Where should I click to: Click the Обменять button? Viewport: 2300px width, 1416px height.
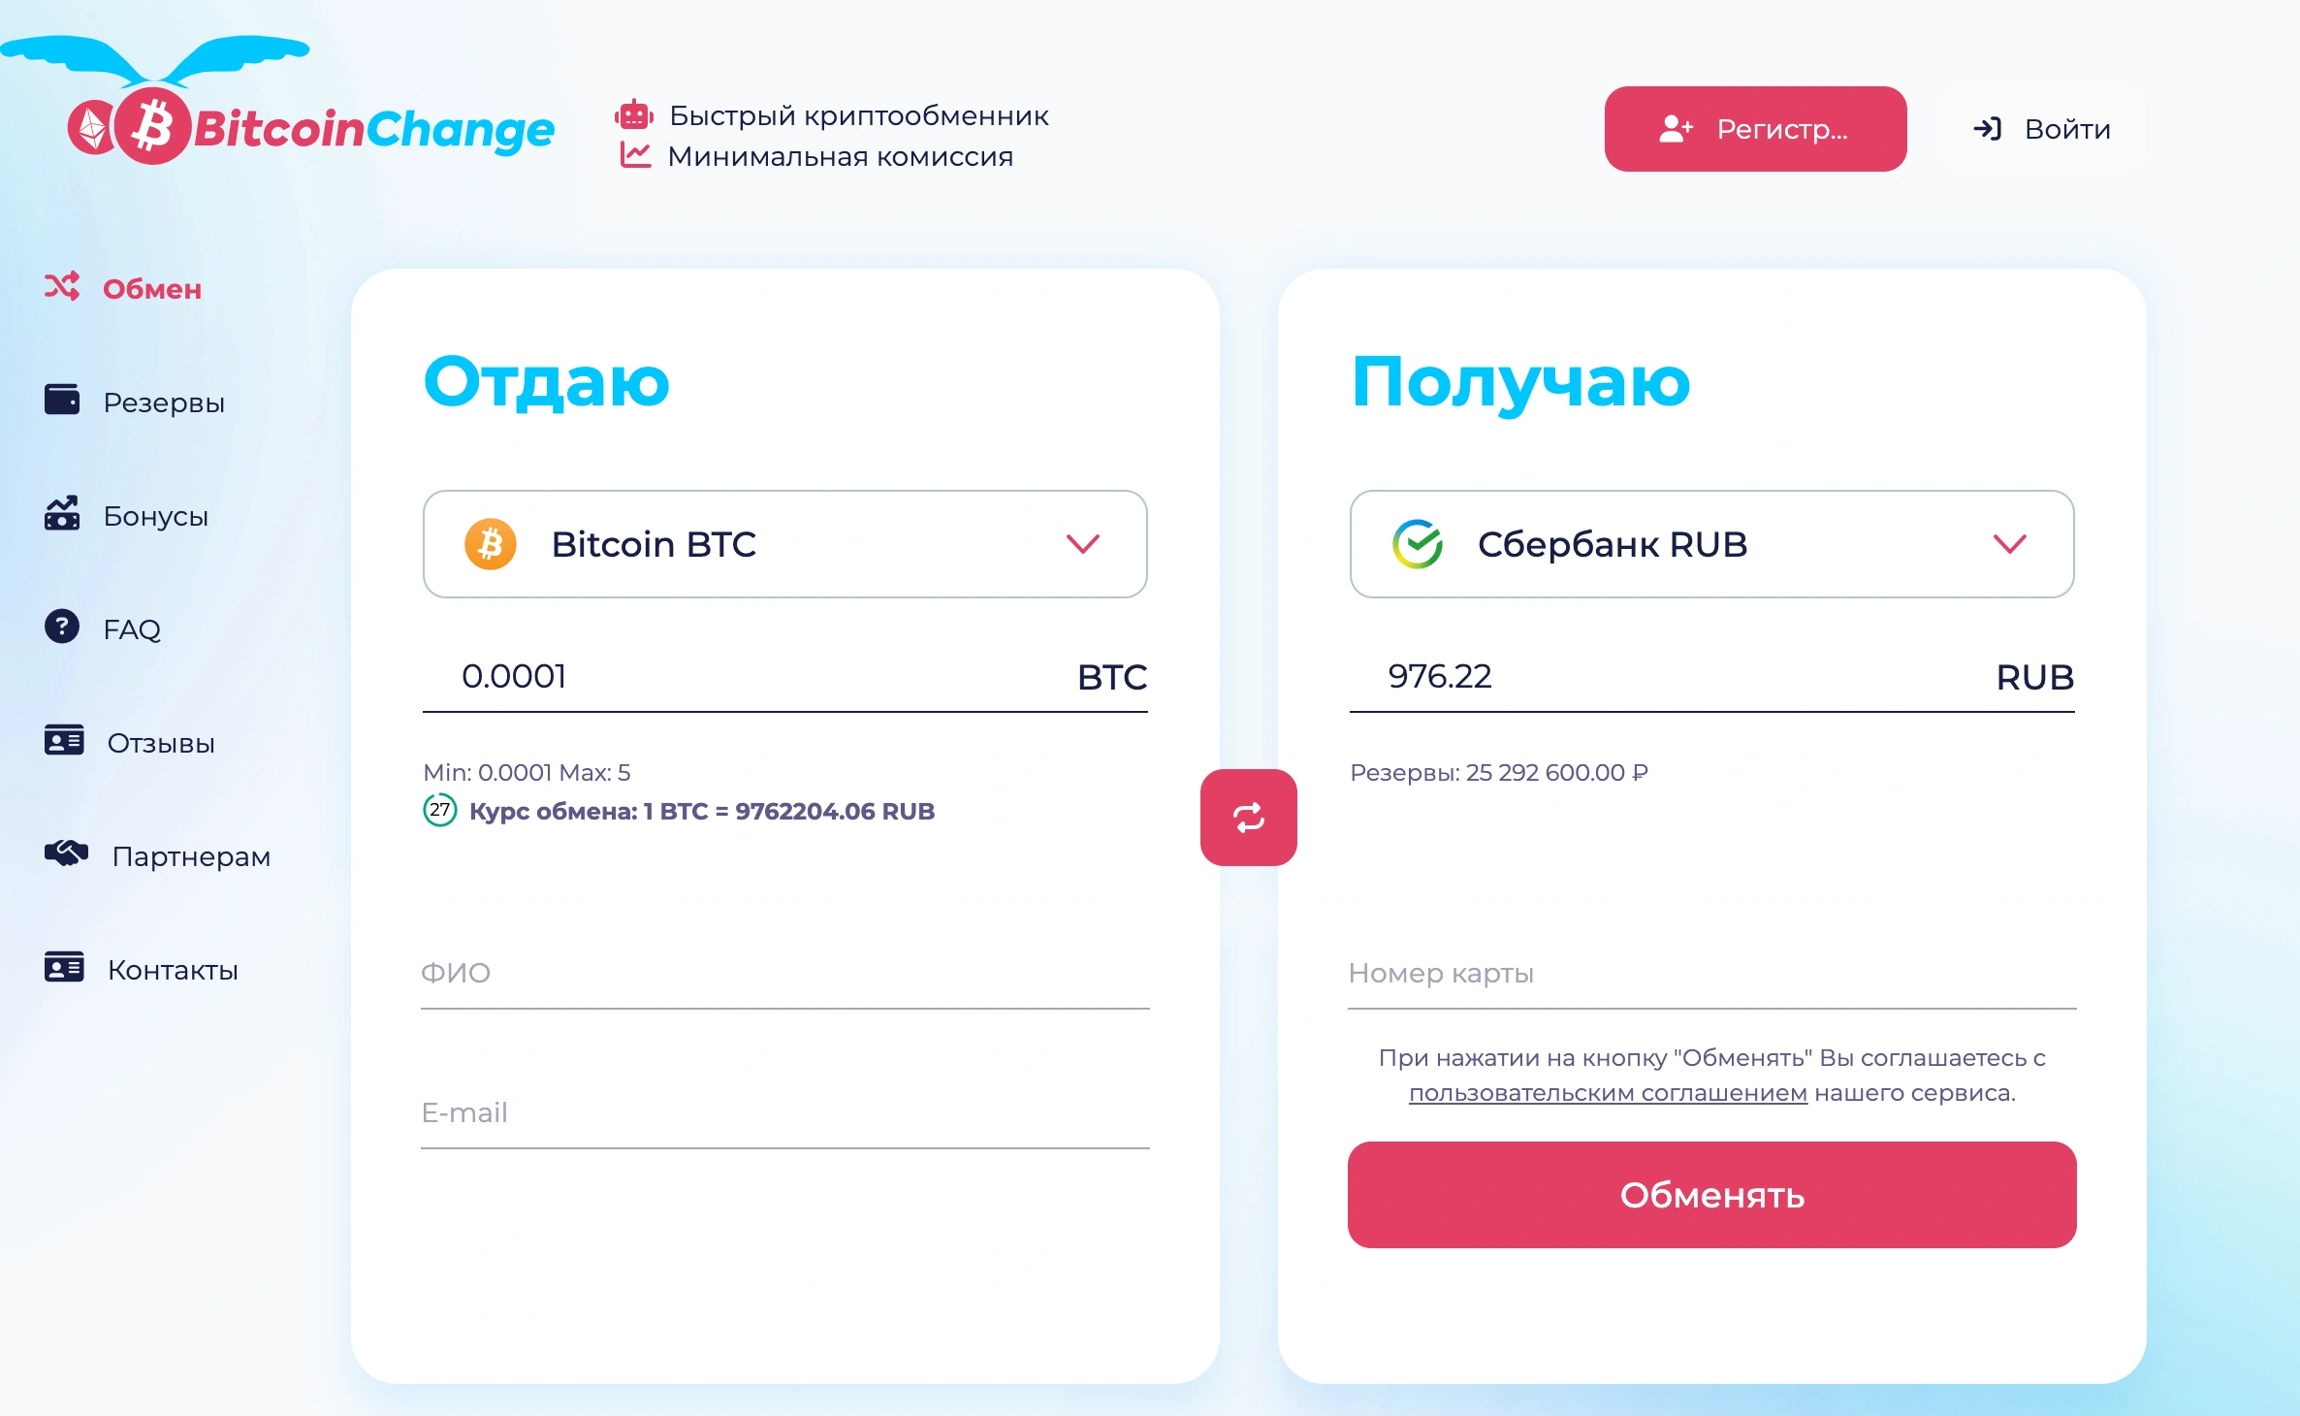pyautogui.click(x=1711, y=1195)
